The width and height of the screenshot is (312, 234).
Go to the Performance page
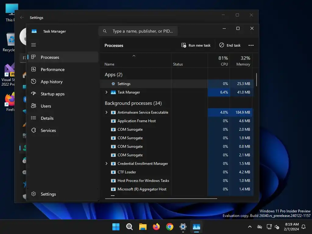coord(63,69)
